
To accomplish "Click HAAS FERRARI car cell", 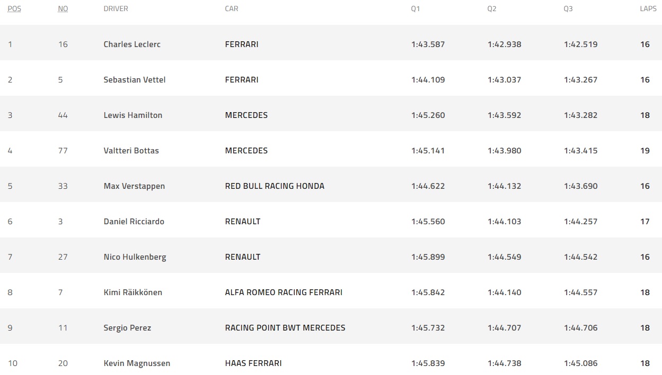I will point(253,363).
